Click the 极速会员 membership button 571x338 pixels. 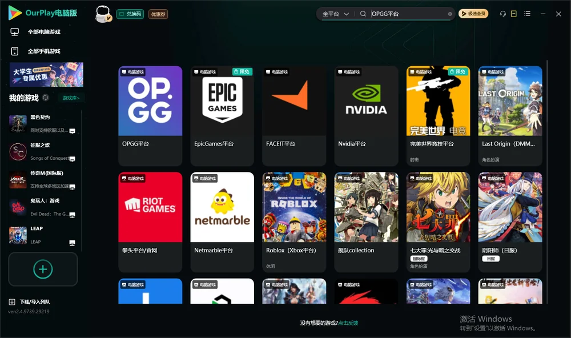tap(473, 14)
